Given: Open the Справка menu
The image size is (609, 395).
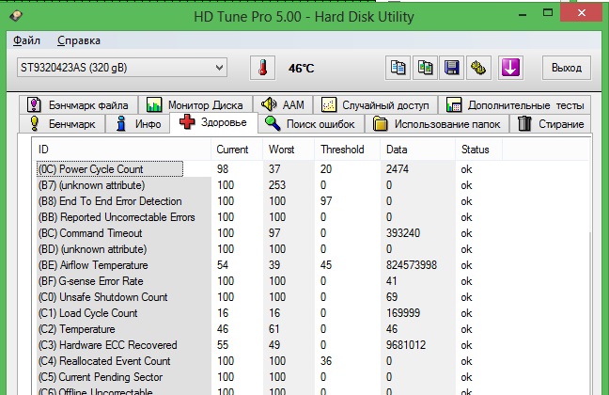Looking at the screenshot, I should point(78,40).
